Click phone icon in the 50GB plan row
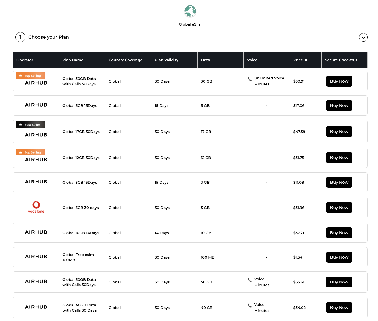 coord(250,280)
